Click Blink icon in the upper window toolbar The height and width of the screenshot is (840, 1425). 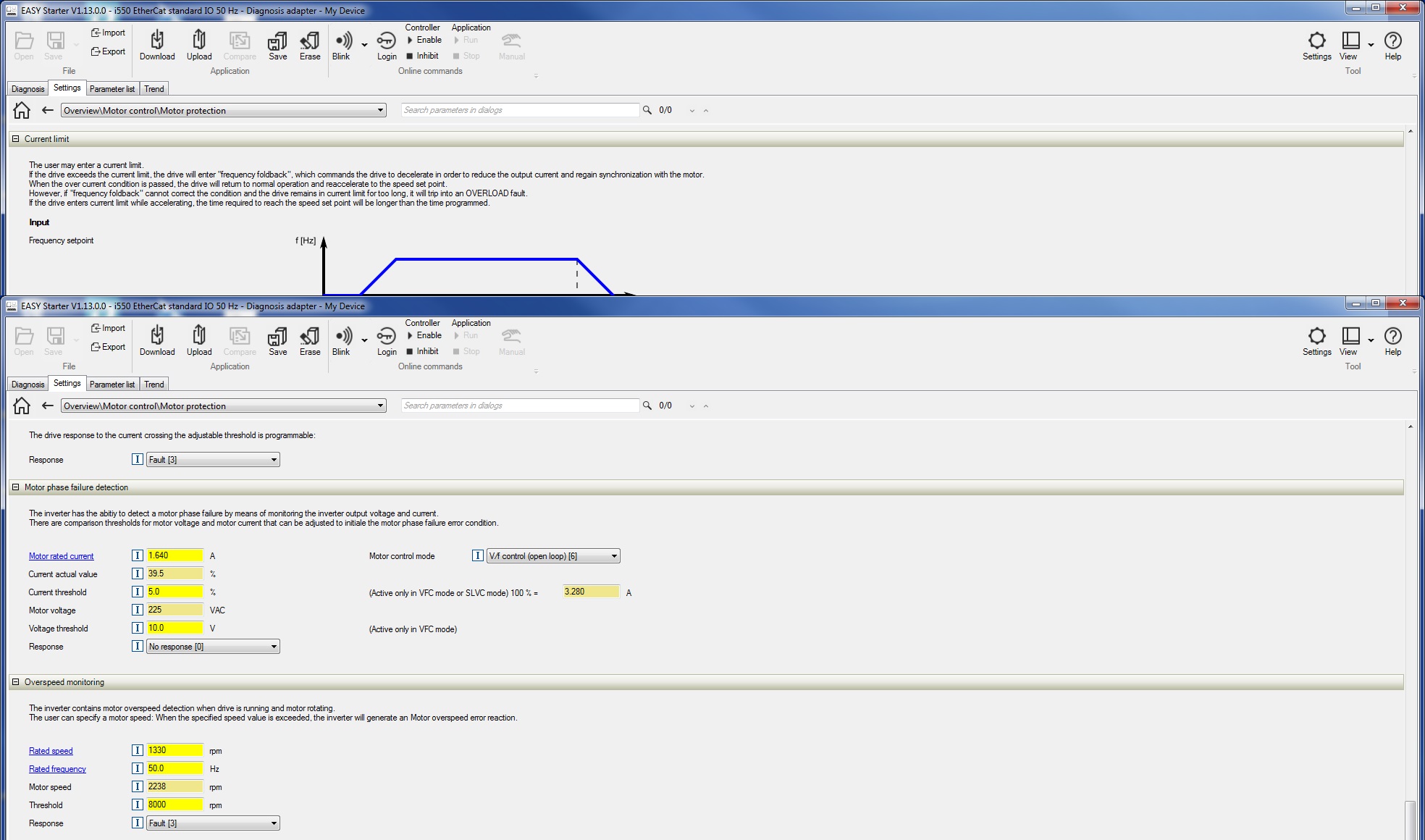[x=342, y=41]
